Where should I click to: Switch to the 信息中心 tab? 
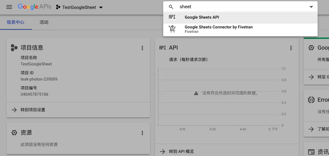pos(16,22)
